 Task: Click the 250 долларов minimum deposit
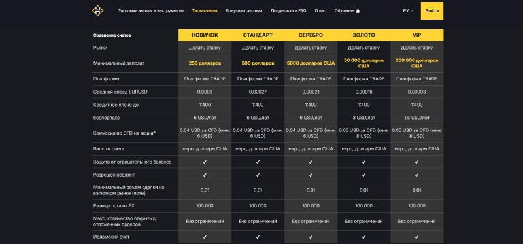point(205,63)
